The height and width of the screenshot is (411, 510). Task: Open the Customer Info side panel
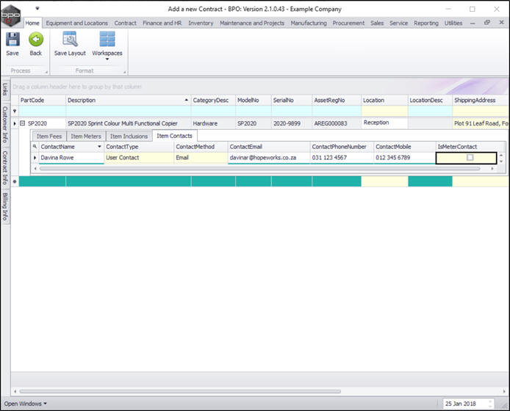click(5, 125)
